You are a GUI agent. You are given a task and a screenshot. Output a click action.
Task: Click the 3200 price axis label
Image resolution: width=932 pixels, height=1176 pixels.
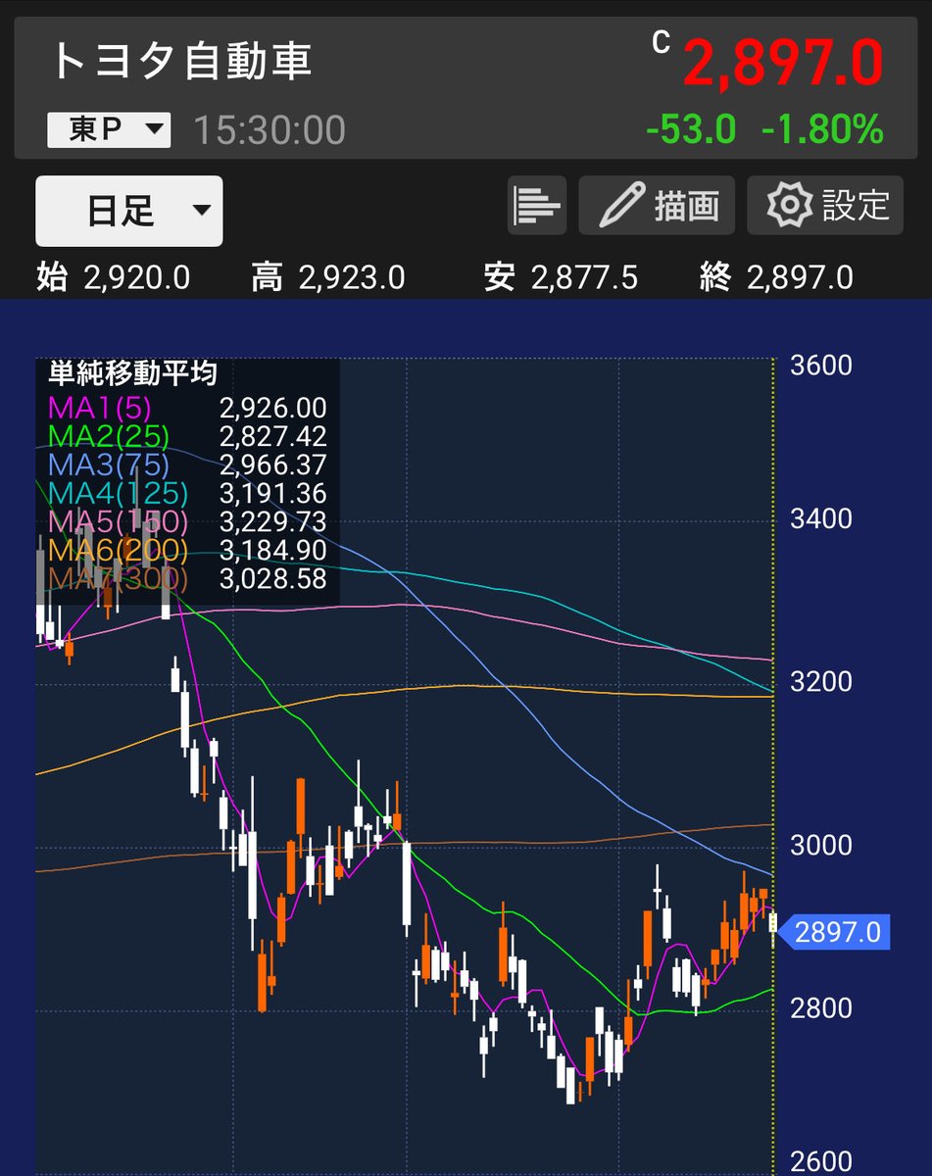click(x=821, y=681)
